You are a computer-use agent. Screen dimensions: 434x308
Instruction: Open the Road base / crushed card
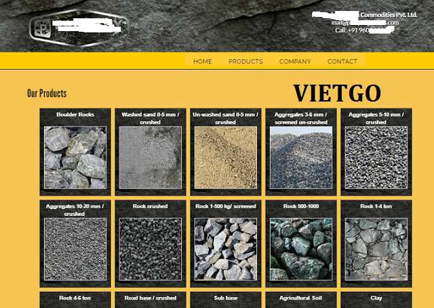151,300
